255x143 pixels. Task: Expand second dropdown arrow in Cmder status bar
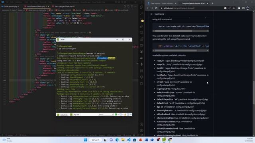[123, 114]
